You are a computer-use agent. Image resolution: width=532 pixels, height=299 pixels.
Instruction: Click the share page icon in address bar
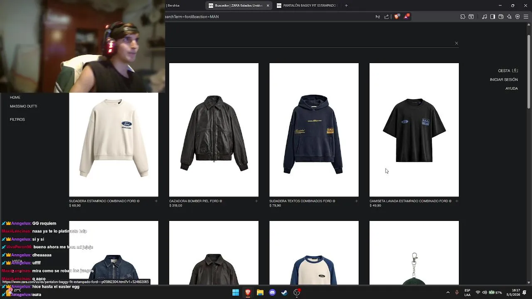(387, 17)
